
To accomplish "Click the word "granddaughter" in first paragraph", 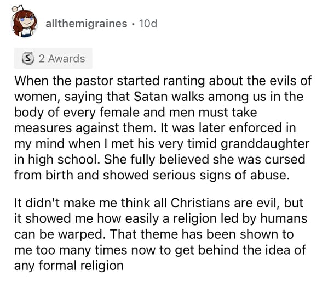I will [265, 144].
